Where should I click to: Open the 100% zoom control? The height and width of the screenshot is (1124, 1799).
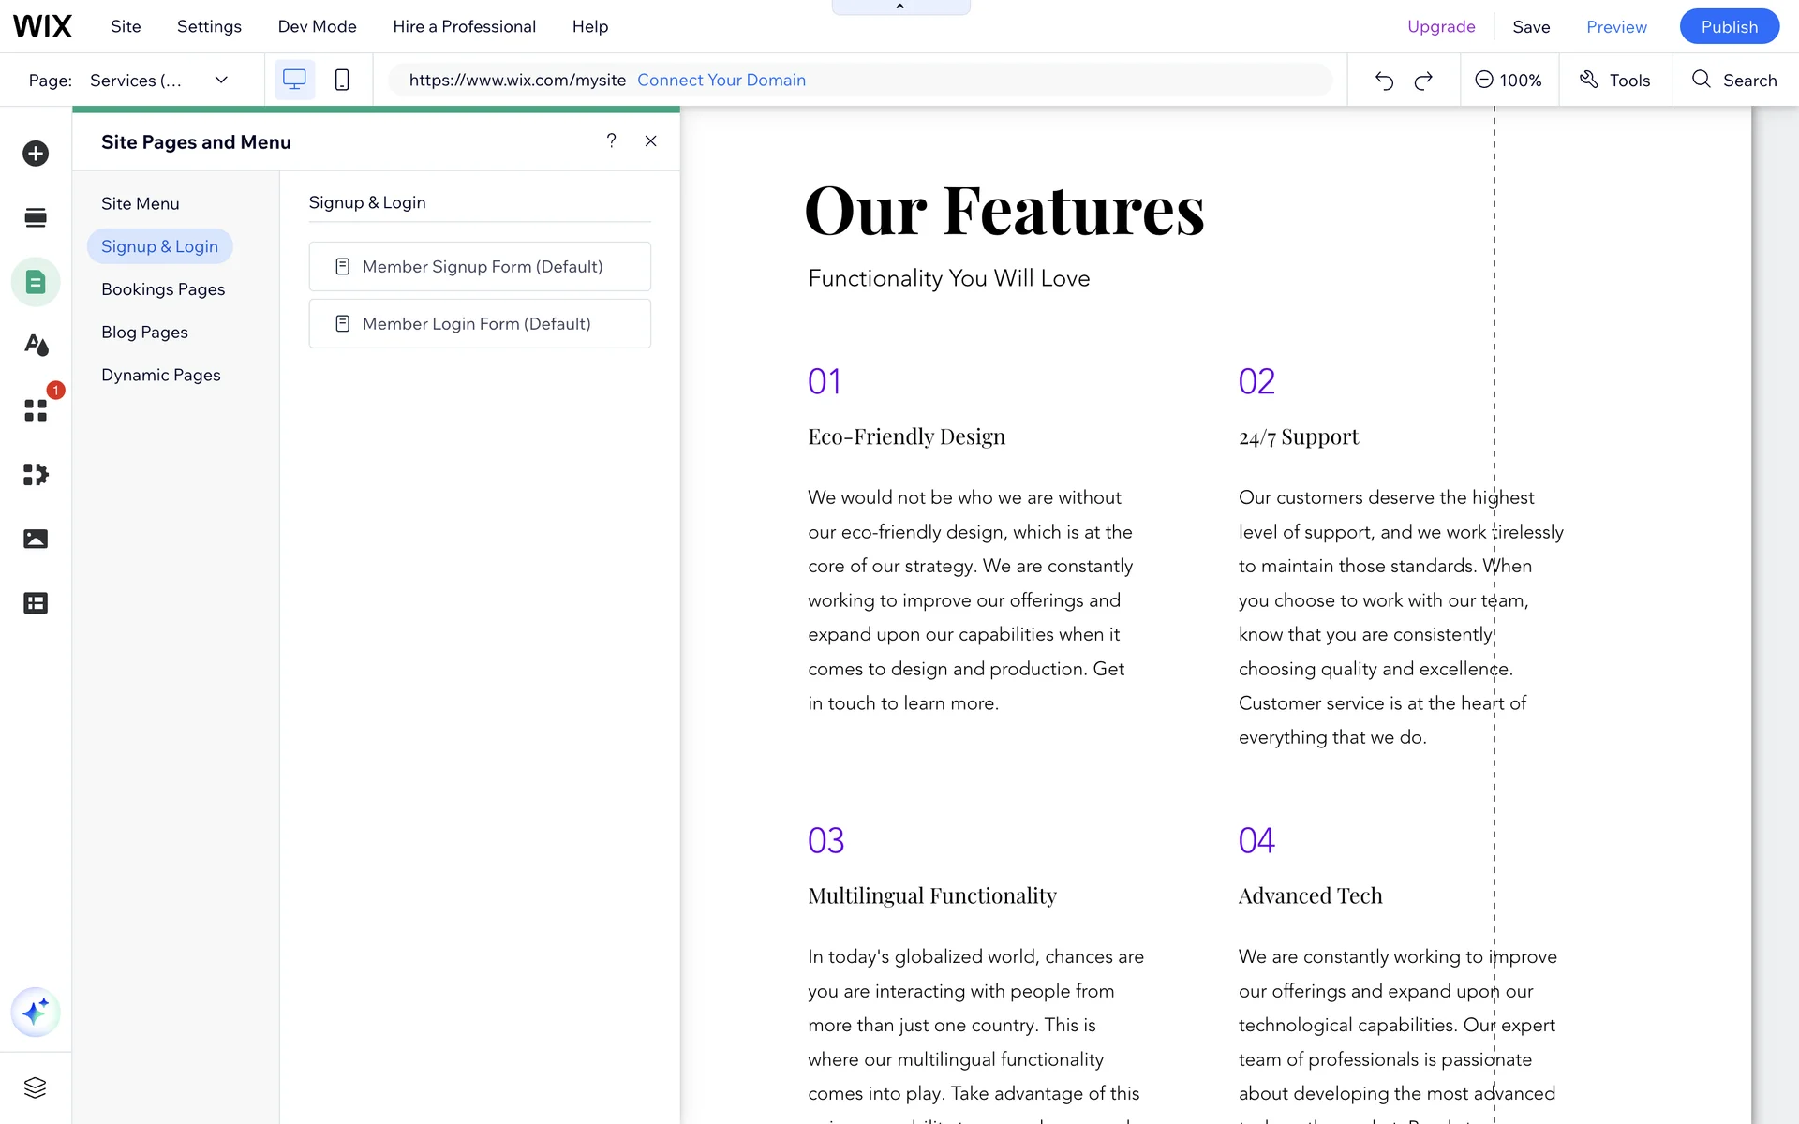(1509, 81)
